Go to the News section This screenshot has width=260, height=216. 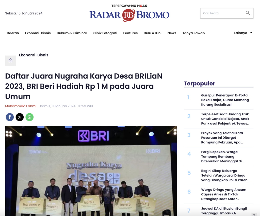point(172,33)
